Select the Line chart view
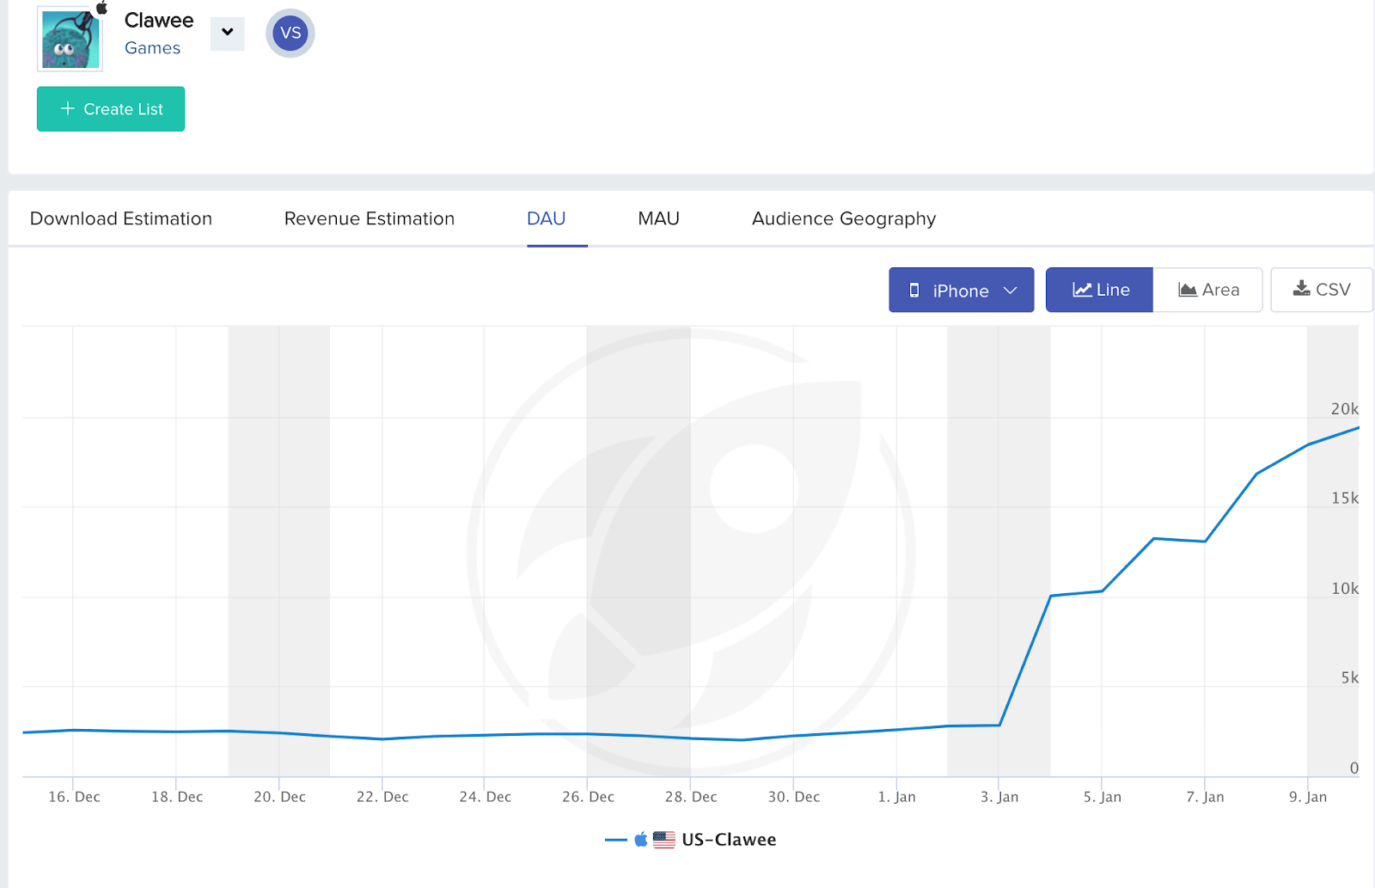This screenshot has height=888, width=1375. (x=1099, y=290)
